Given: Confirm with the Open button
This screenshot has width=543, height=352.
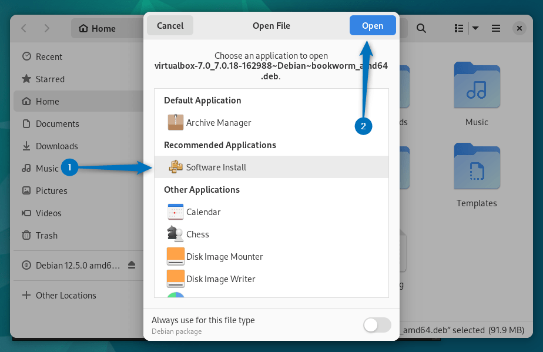Looking at the screenshot, I should (x=373, y=25).
